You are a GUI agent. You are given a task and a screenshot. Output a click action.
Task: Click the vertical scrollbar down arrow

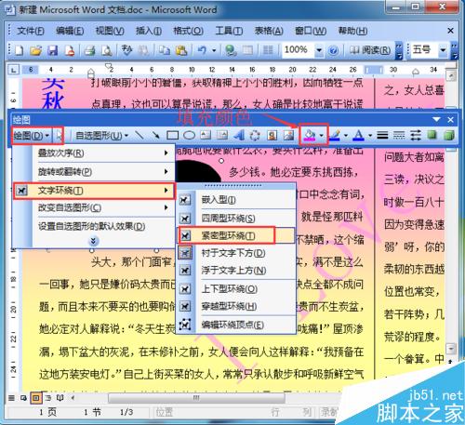pyautogui.click(x=451, y=348)
